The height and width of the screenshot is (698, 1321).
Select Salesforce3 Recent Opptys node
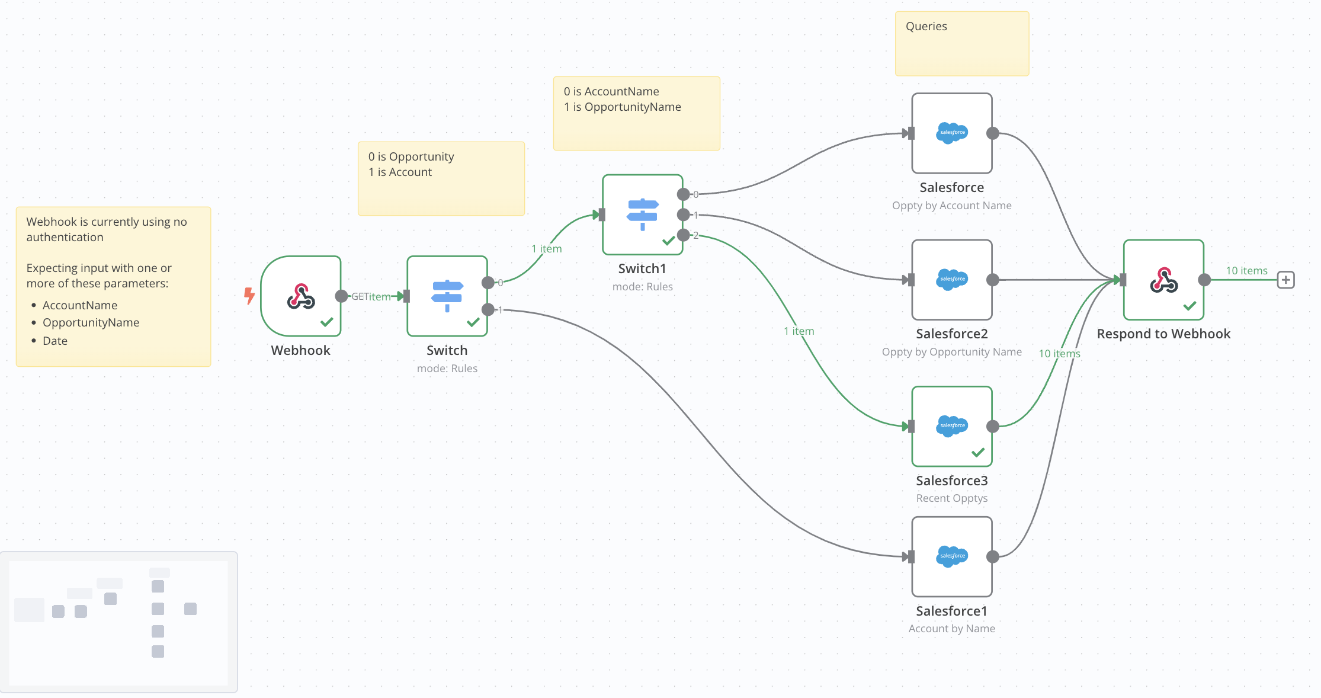coord(951,426)
